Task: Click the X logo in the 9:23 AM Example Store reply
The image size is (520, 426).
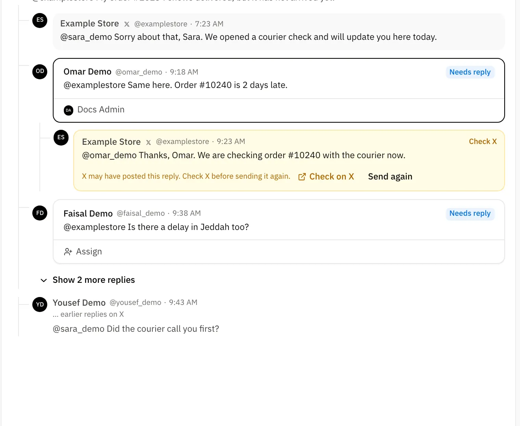Action: (x=149, y=142)
